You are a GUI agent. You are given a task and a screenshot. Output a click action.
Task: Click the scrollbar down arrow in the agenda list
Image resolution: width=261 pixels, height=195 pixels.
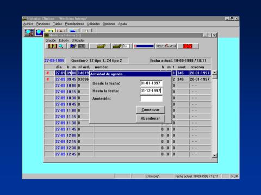(x=215, y=155)
